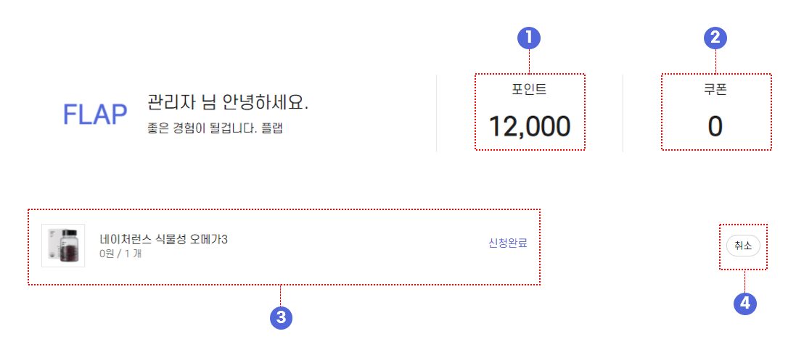Click the numbered marker 3 badge
The image size is (796, 355).
click(x=281, y=317)
